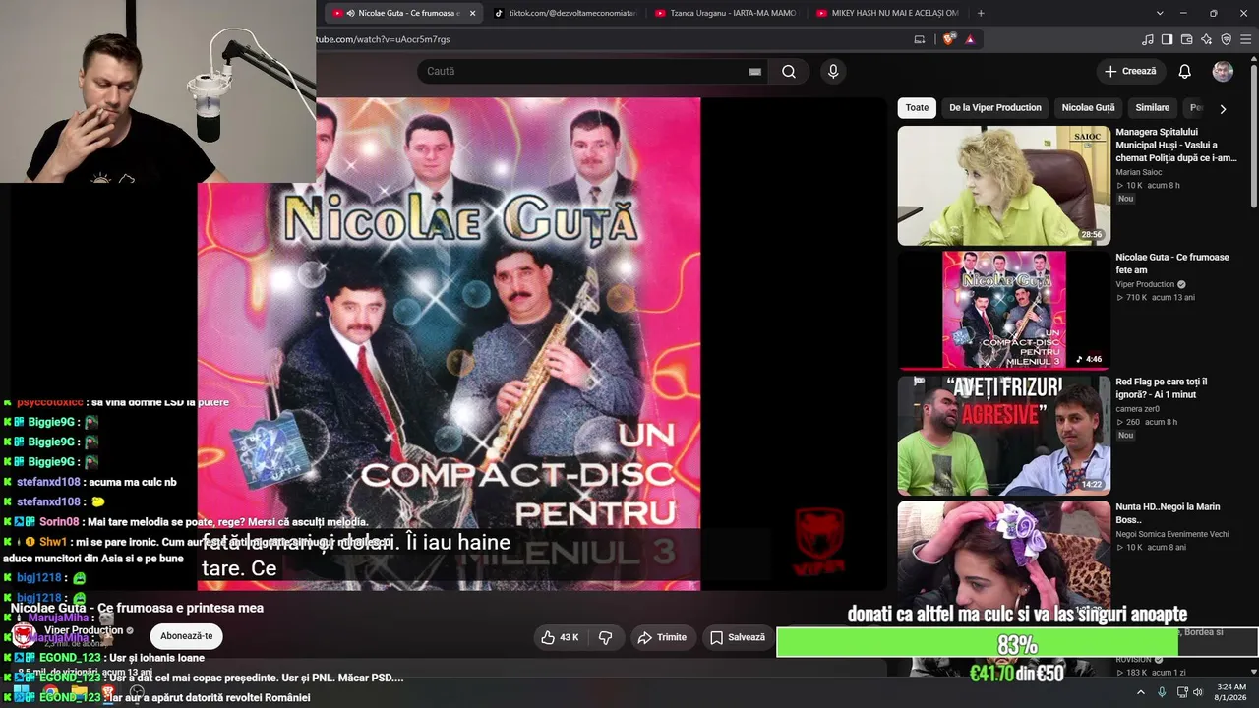Image resolution: width=1259 pixels, height=708 pixels.
Task: Click the 'Creează' button
Action: click(1130, 71)
